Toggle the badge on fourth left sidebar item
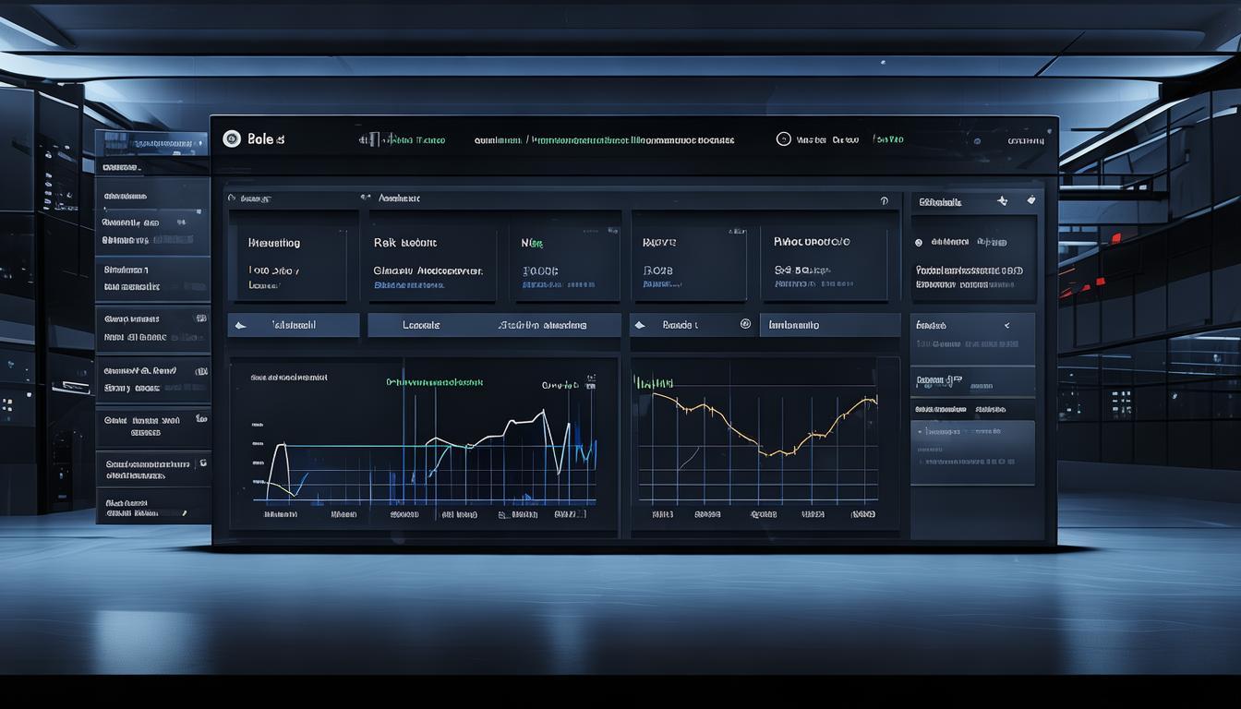Screen dimensions: 1241x709 200,318
